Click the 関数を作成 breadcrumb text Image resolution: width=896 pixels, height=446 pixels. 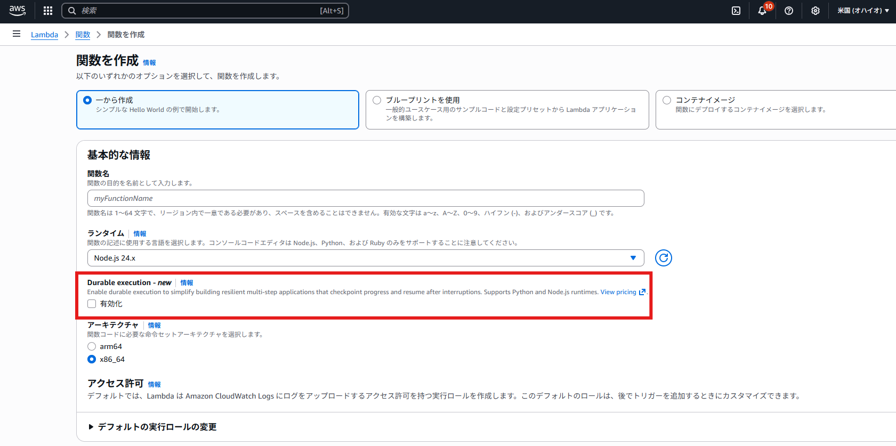tap(126, 35)
